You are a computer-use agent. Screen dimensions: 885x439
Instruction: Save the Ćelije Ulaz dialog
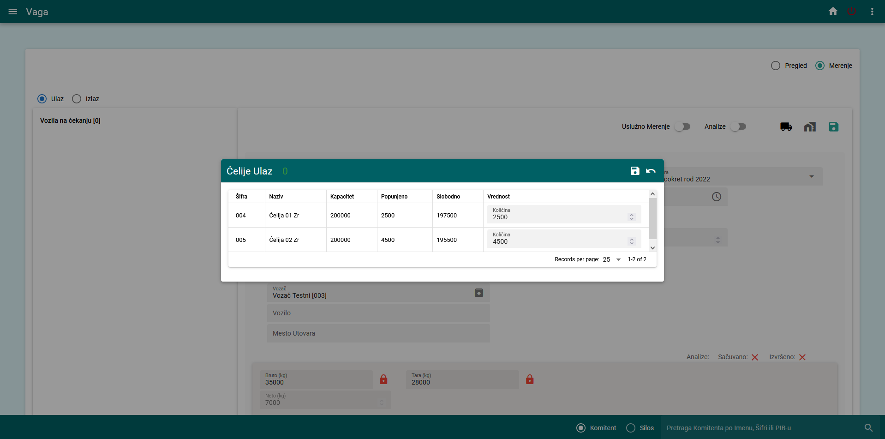pos(635,171)
